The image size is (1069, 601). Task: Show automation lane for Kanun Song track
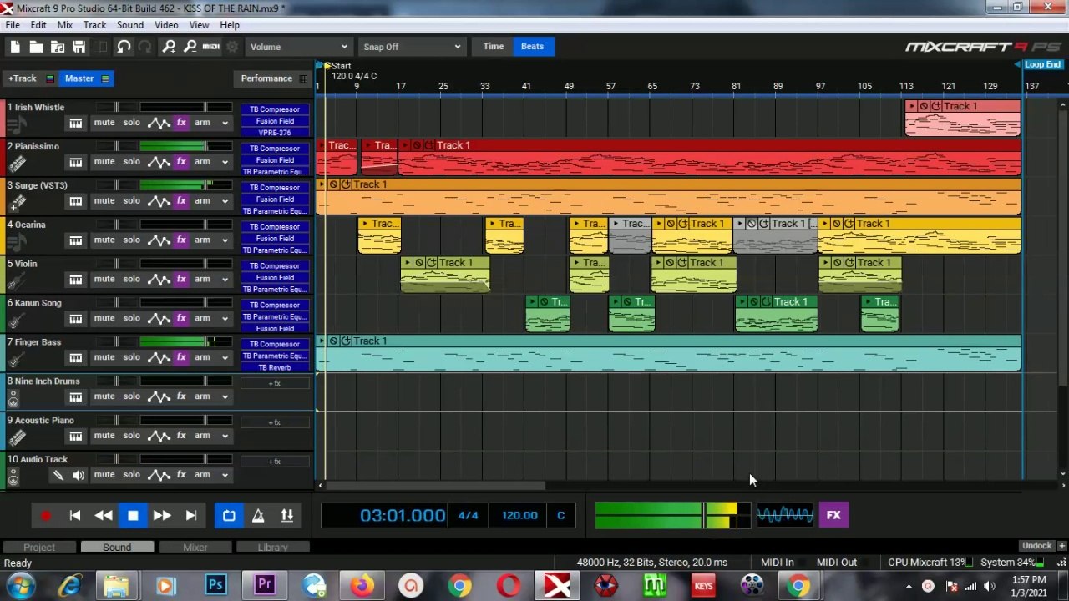[159, 319]
